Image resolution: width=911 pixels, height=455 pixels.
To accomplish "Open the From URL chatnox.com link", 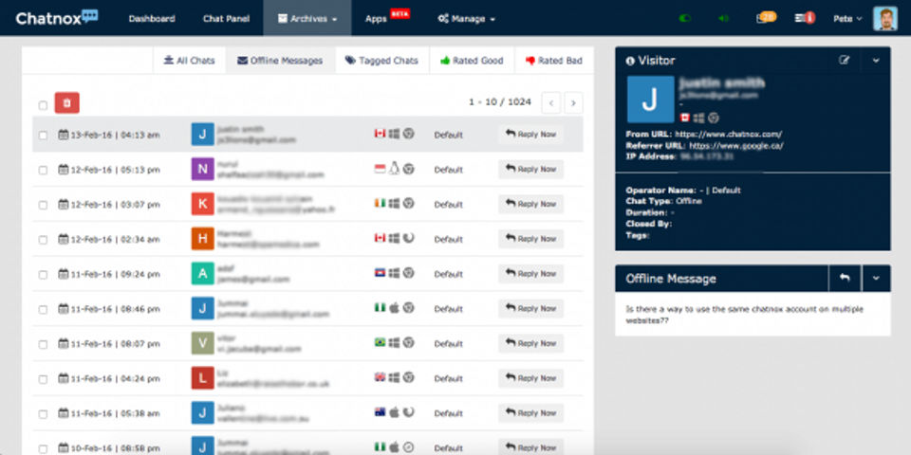I will click(728, 134).
